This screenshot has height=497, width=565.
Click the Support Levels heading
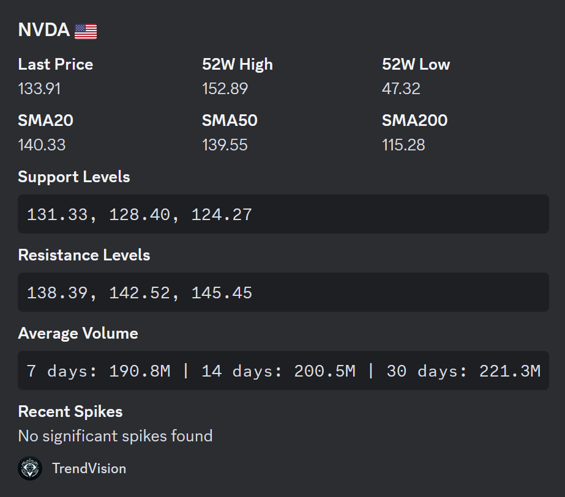tap(74, 177)
